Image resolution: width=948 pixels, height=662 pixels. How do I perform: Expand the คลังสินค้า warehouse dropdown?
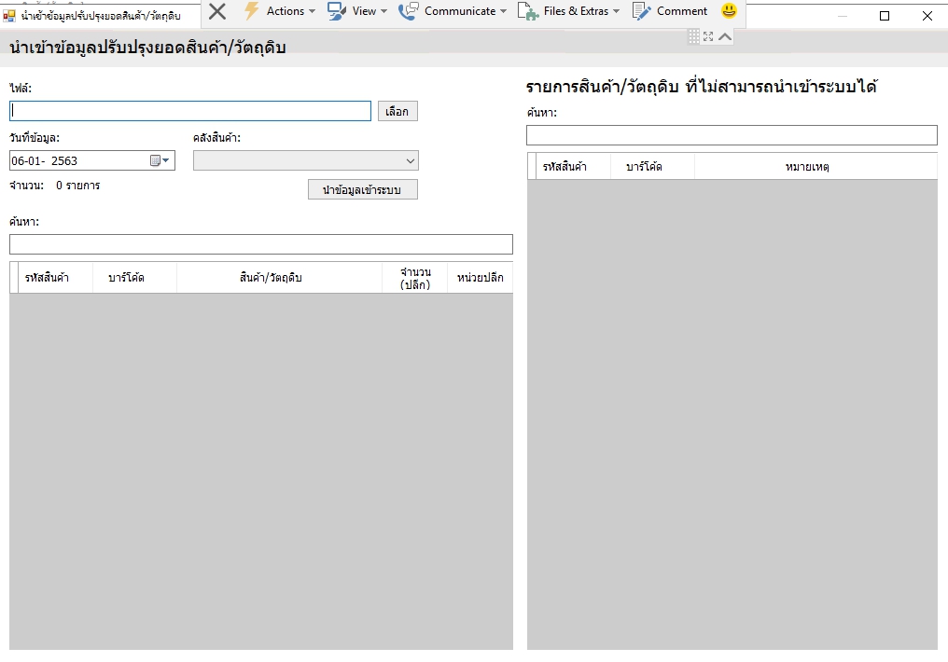pos(306,160)
